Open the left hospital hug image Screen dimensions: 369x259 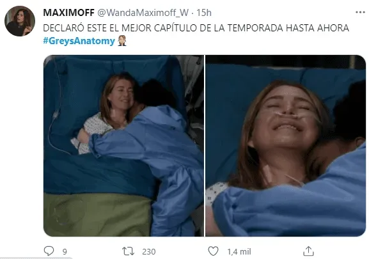click(123, 146)
